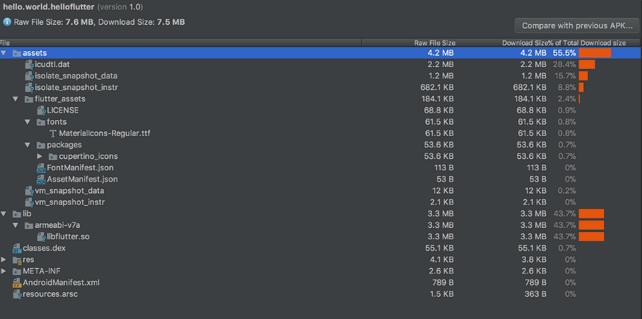The height and width of the screenshot is (319, 642).
Task: Click the res folder icon
Action: 17,260
